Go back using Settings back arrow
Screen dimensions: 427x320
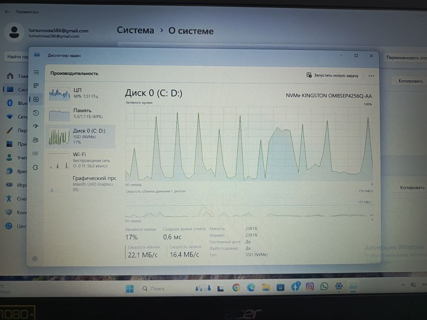[7, 12]
